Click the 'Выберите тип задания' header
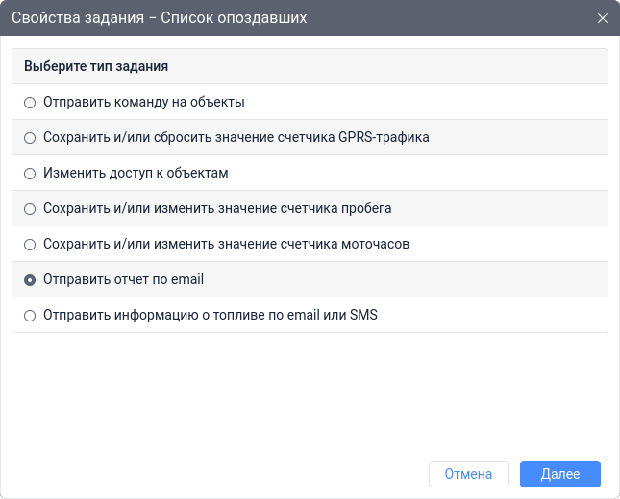620x499 pixels. [x=96, y=67]
